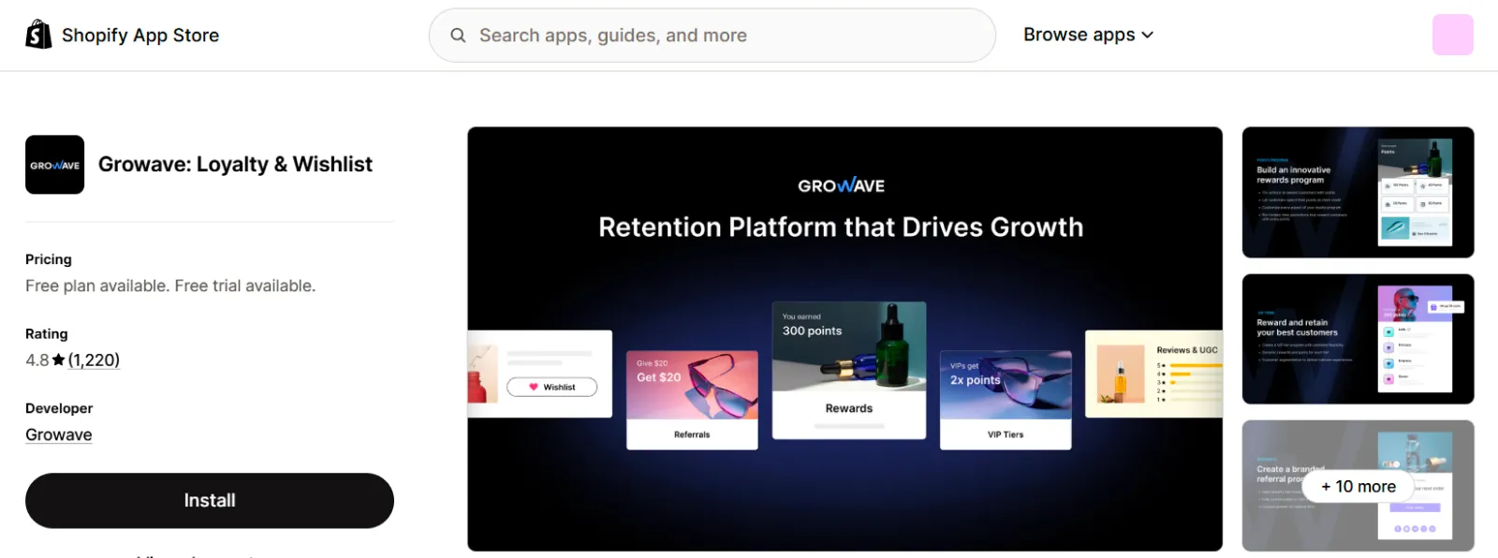
Task: Click the search magnifier icon
Action: [x=458, y=36]
